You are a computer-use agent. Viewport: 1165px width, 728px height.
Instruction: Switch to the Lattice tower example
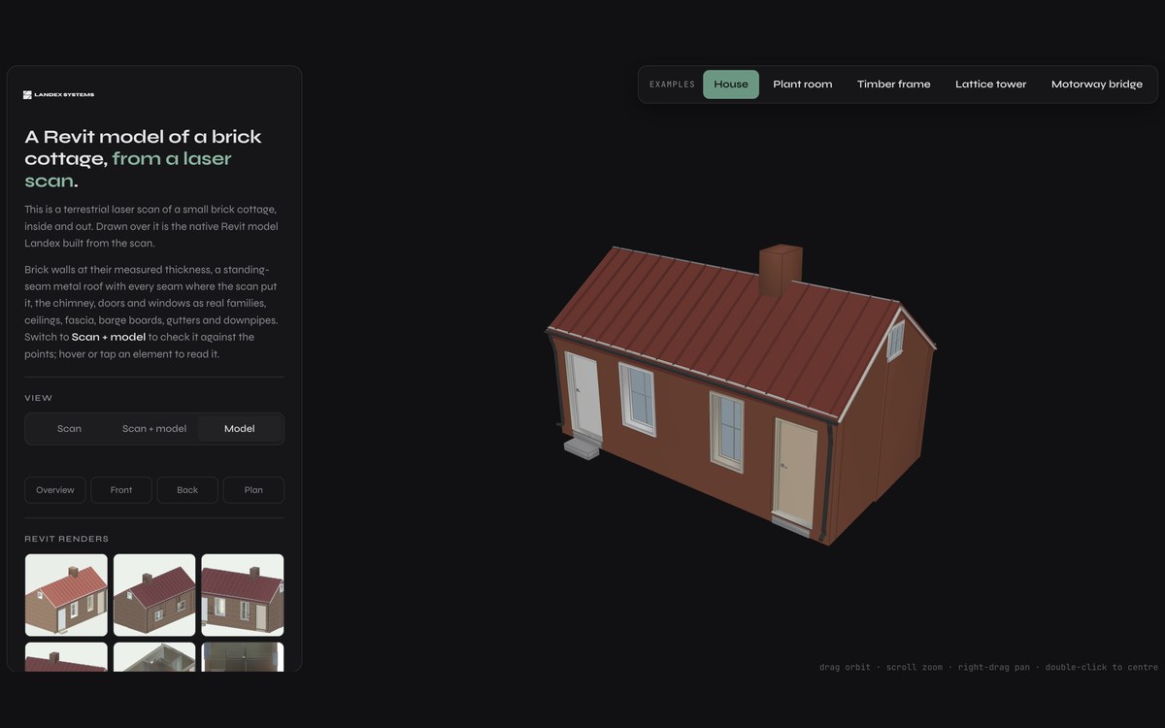coord(991,84)
